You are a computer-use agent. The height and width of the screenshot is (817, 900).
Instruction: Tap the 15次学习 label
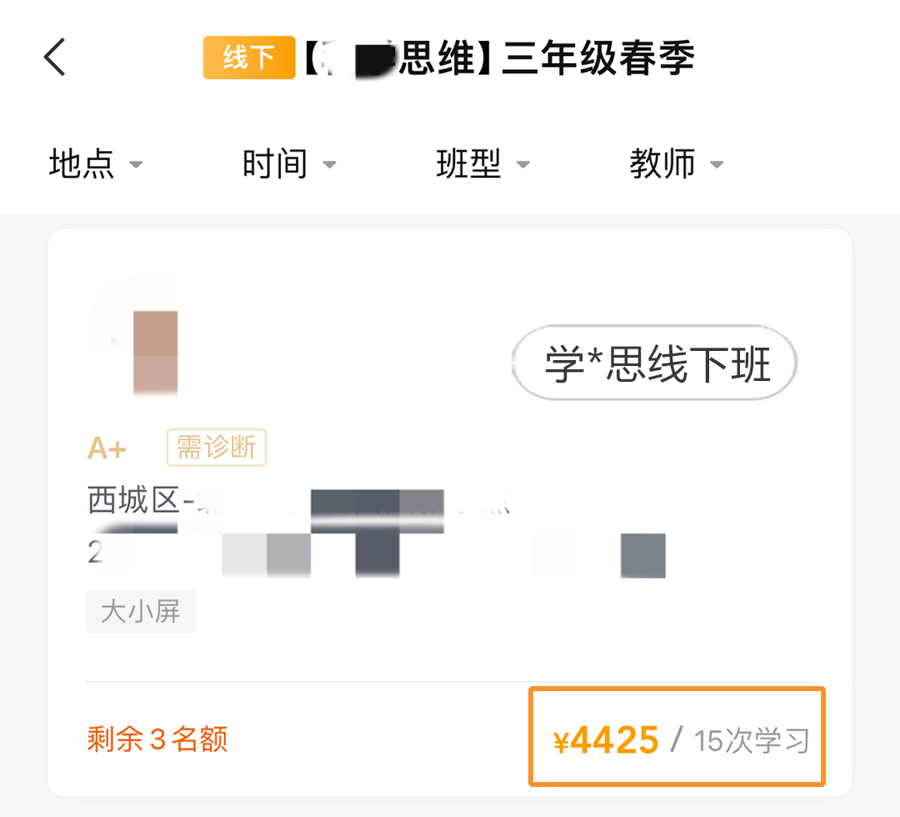click(x=752, y=740)
